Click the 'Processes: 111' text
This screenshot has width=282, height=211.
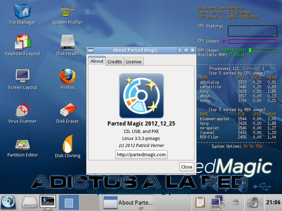224,68
